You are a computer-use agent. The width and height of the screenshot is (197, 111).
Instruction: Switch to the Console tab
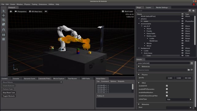[x=16, y=78]
